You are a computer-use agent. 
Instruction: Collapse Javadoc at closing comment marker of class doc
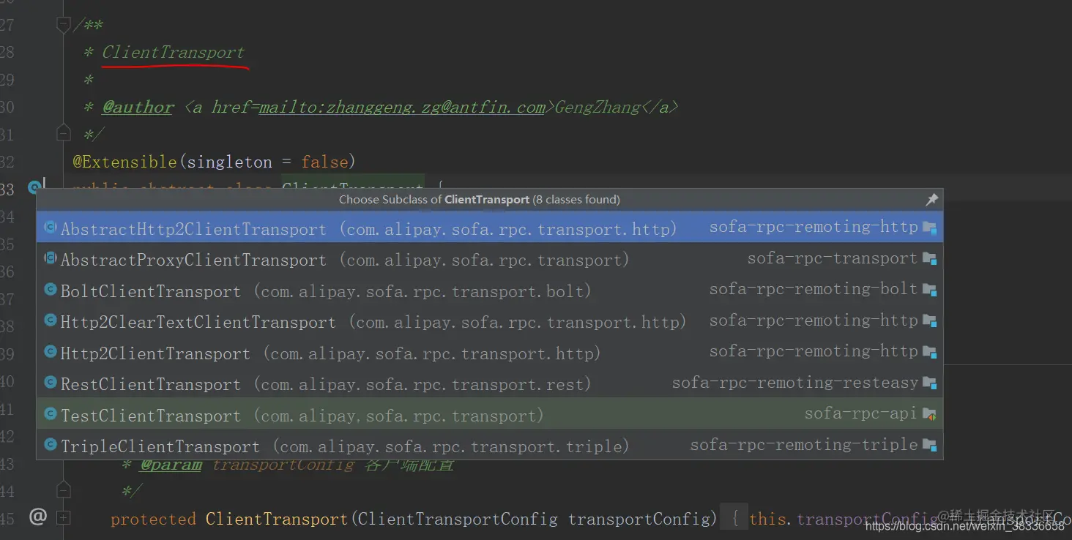tap(64, 133)
